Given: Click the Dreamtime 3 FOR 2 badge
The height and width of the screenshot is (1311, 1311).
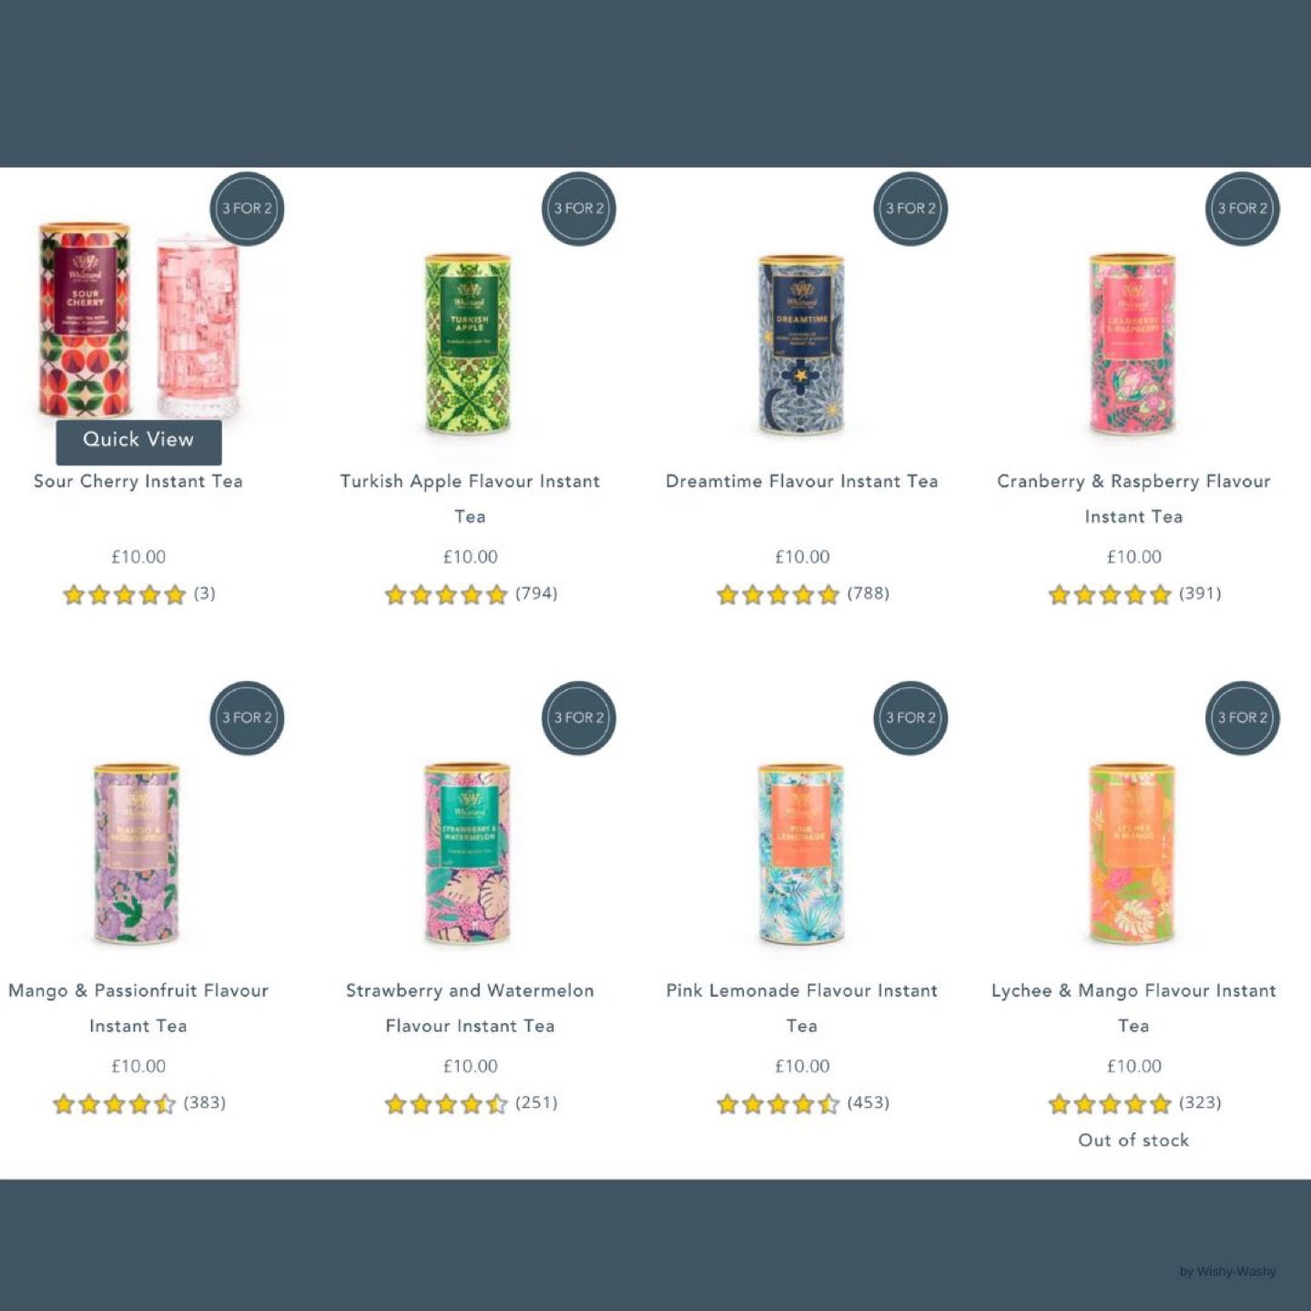Looking at the screenshot, I should coord(911,208).
